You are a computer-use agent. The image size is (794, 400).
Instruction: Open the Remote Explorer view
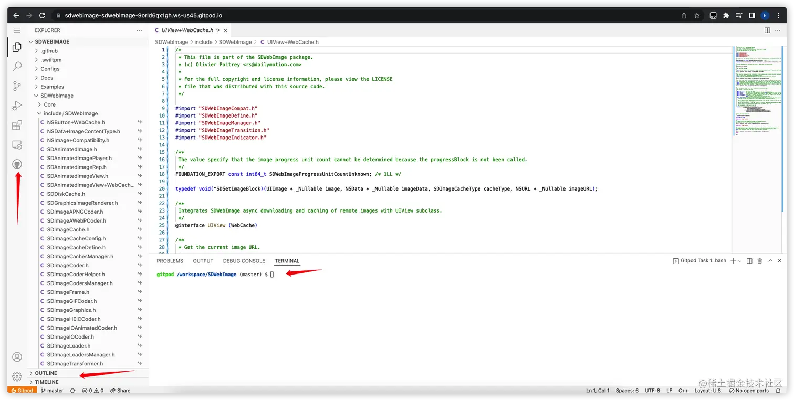[17, 144]
